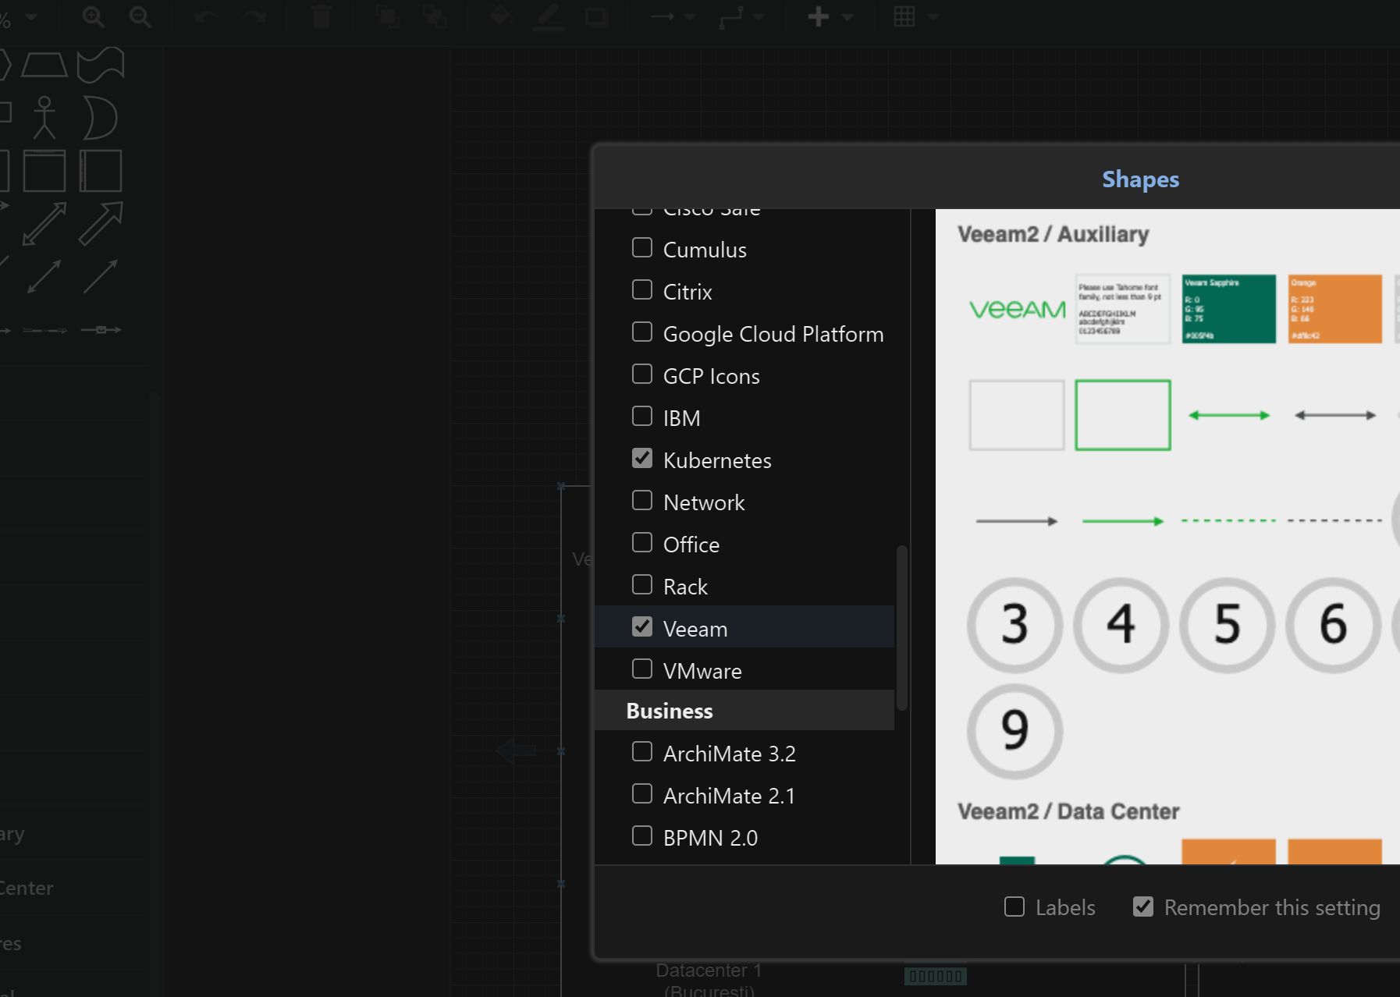Click the send to back icon
Screen dimensions: 1400x997
(435, 17)
